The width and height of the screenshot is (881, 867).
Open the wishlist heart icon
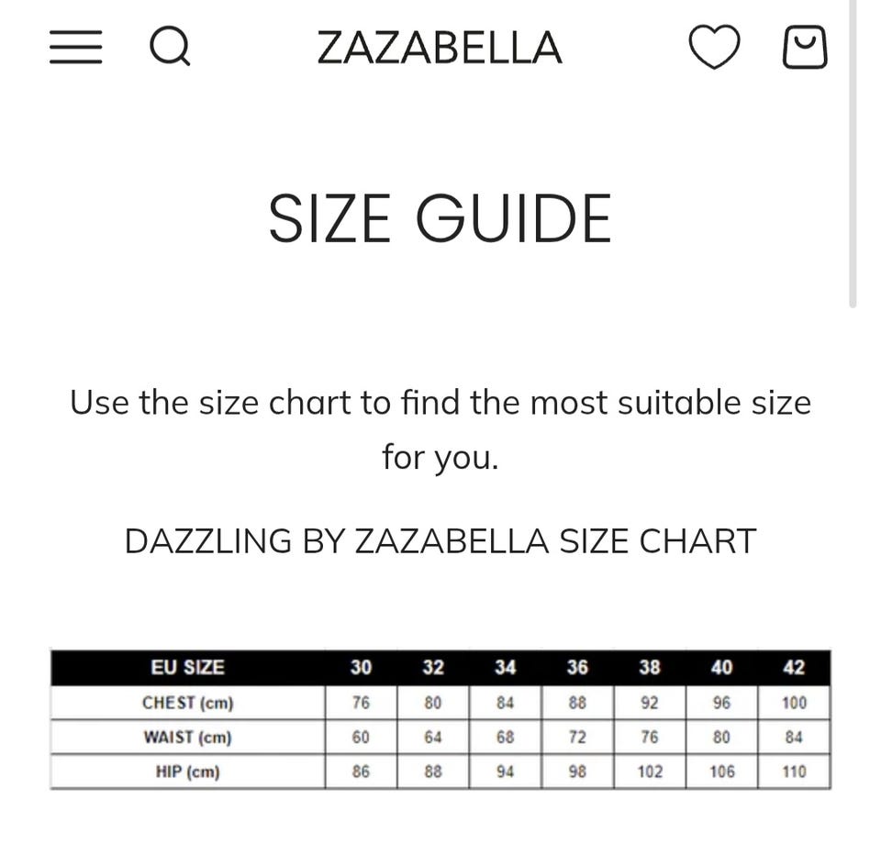[714, 47]
